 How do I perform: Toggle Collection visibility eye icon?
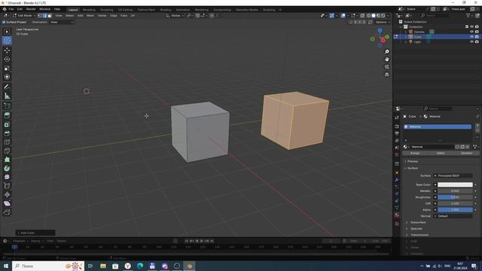471,27
